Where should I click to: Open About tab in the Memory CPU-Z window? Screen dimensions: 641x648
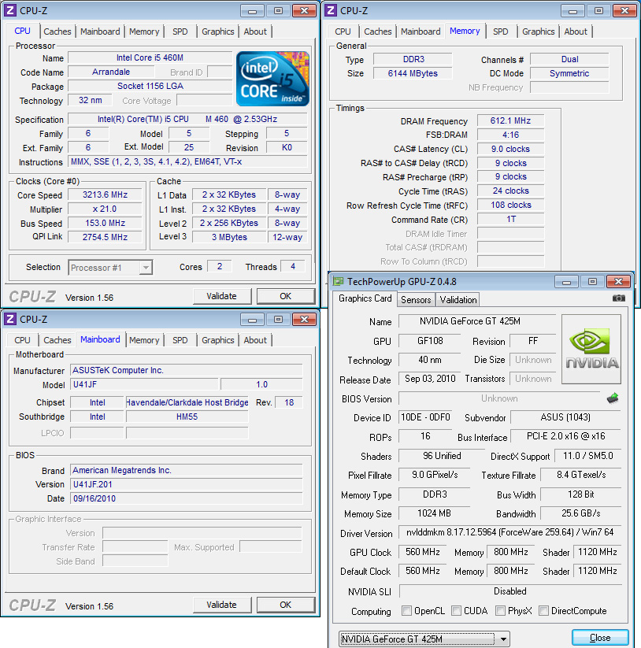coord(576,31)
